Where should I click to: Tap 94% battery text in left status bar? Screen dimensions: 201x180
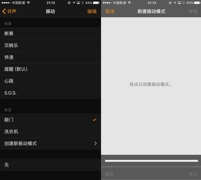tap(89, 3)
